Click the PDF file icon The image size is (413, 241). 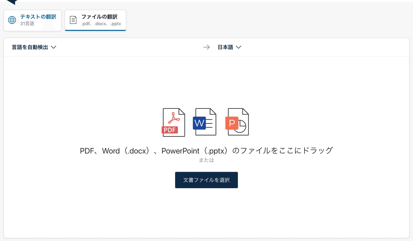pos(173,122)
